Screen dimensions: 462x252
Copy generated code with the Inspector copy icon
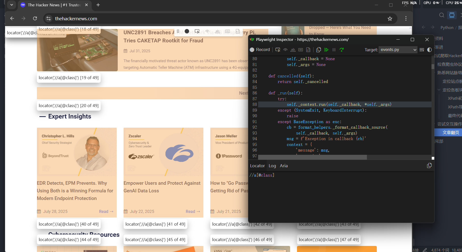pyautogui.click(x=319, y=50)
